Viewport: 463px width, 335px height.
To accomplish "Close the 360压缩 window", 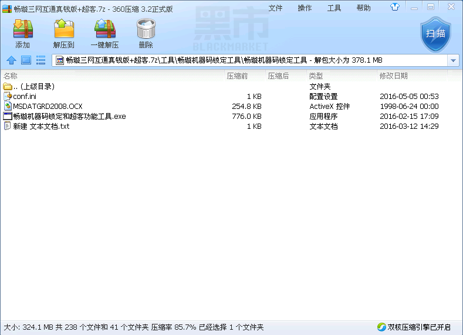I will click(451, 6).
